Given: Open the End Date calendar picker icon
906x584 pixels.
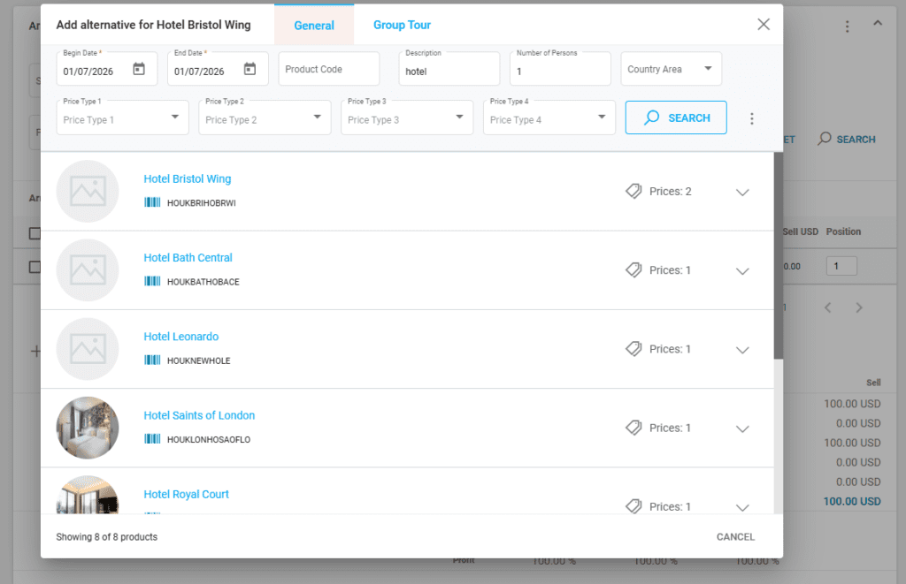Looking at the screenshot, I should click(x=250, y=69).
